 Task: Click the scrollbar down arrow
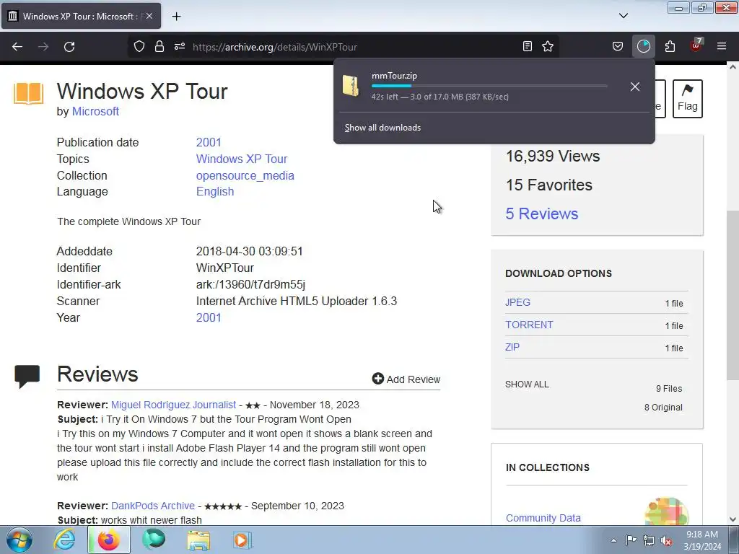point(733,519)
